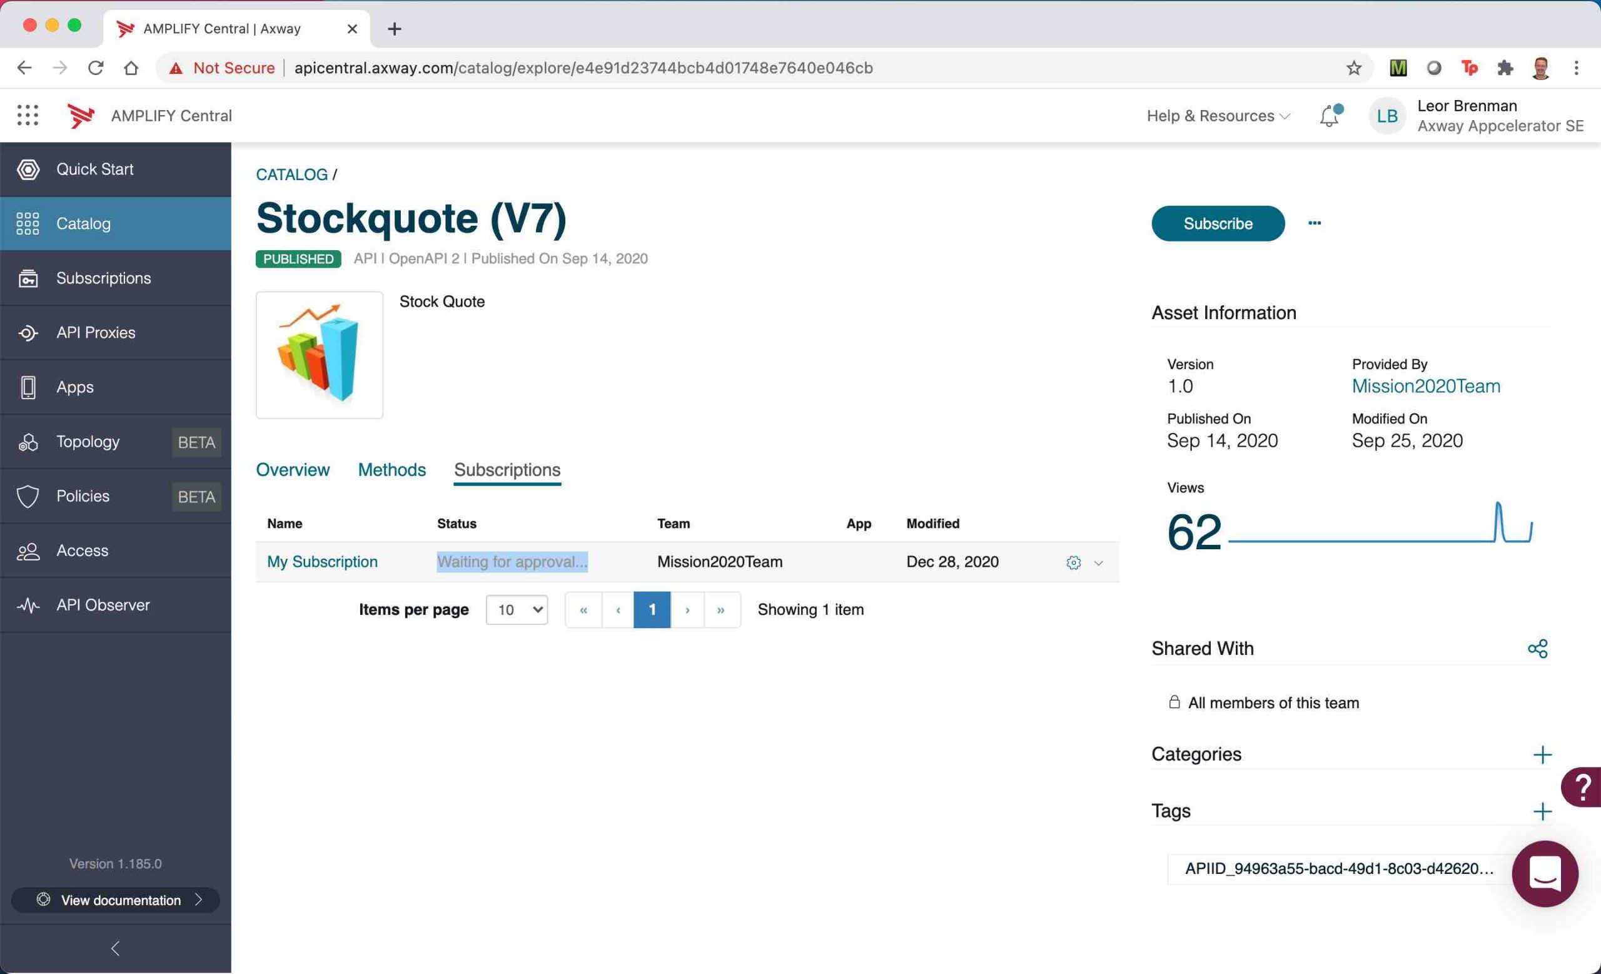Collapse the sidebar with the chevron
Image resolution: width=1601 pixels, height=974 pixels.
116,948
